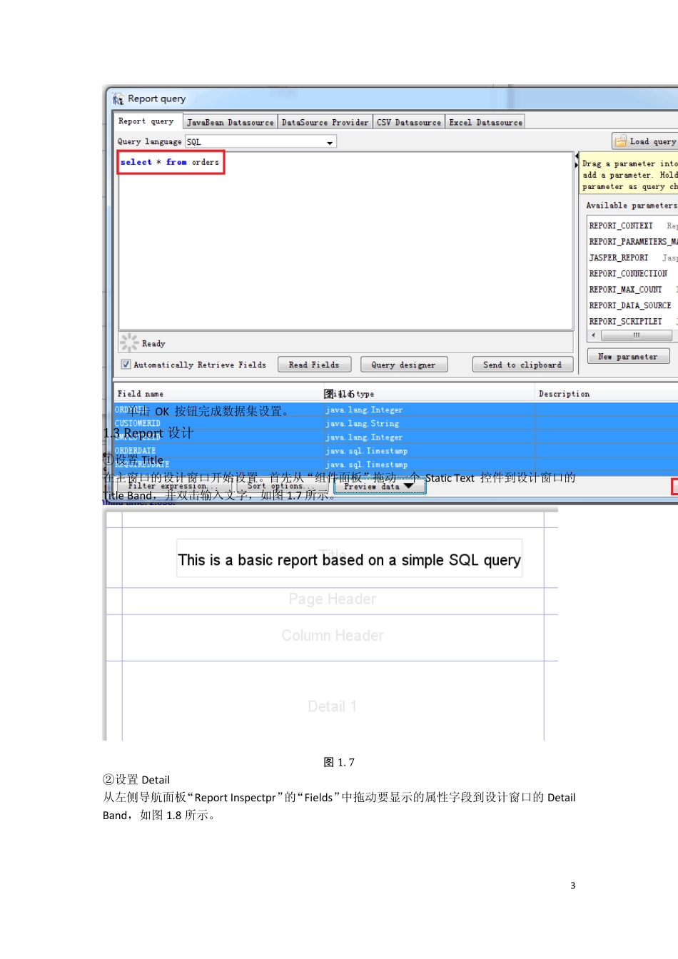Click the Page Header band

(x=332, y=601)
